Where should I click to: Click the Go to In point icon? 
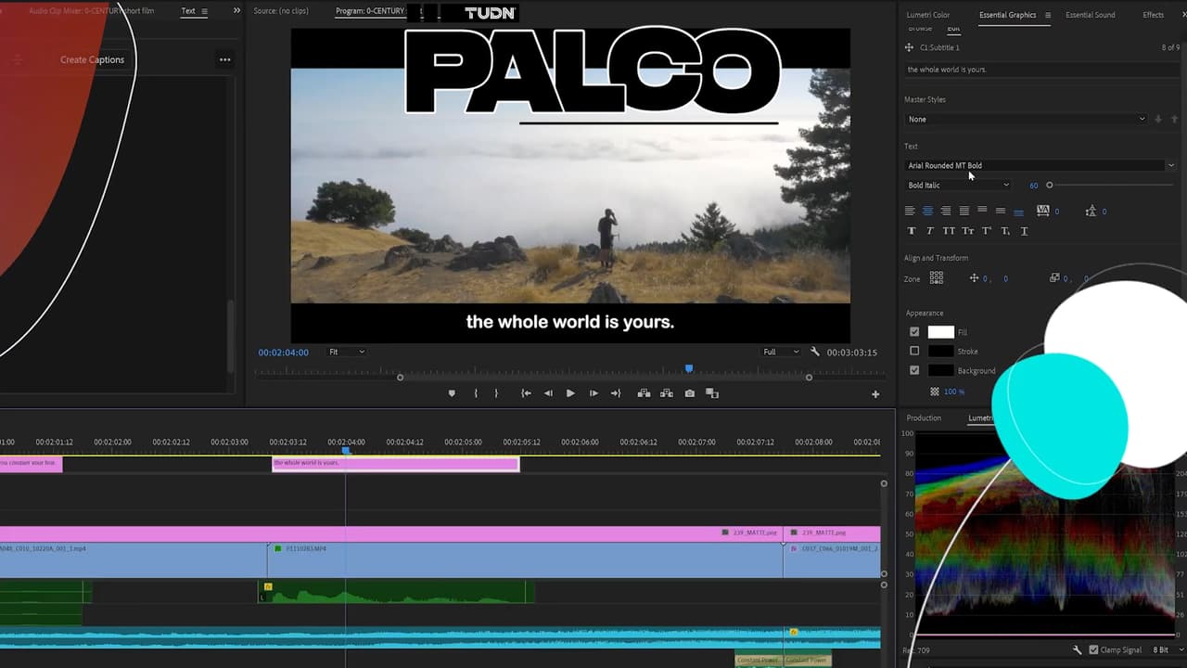[526, 393]
